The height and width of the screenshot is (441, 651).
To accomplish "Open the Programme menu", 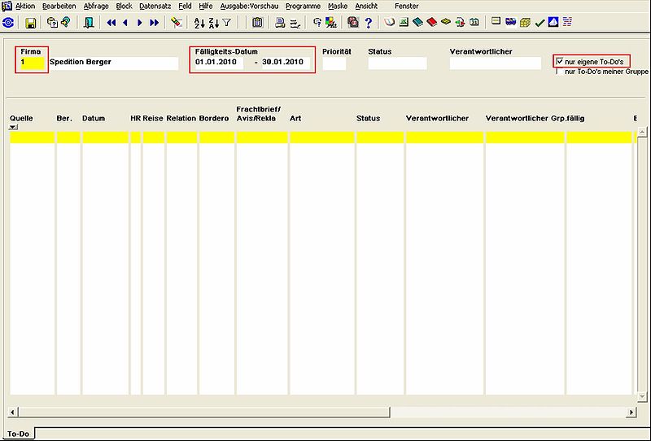I will [303, 7].
